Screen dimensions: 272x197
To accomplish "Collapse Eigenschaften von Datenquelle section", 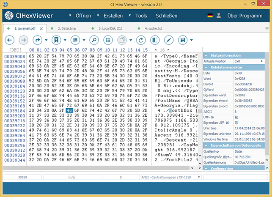I will coord(206,145).
